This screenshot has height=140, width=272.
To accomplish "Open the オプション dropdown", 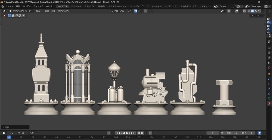I will (x=257, y=16).
